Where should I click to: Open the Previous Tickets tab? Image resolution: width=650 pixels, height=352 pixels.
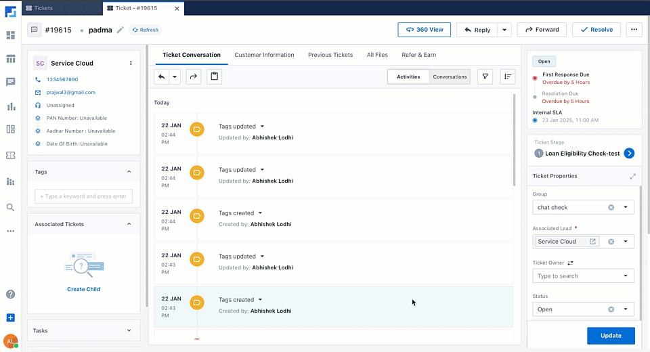point(330,55)
